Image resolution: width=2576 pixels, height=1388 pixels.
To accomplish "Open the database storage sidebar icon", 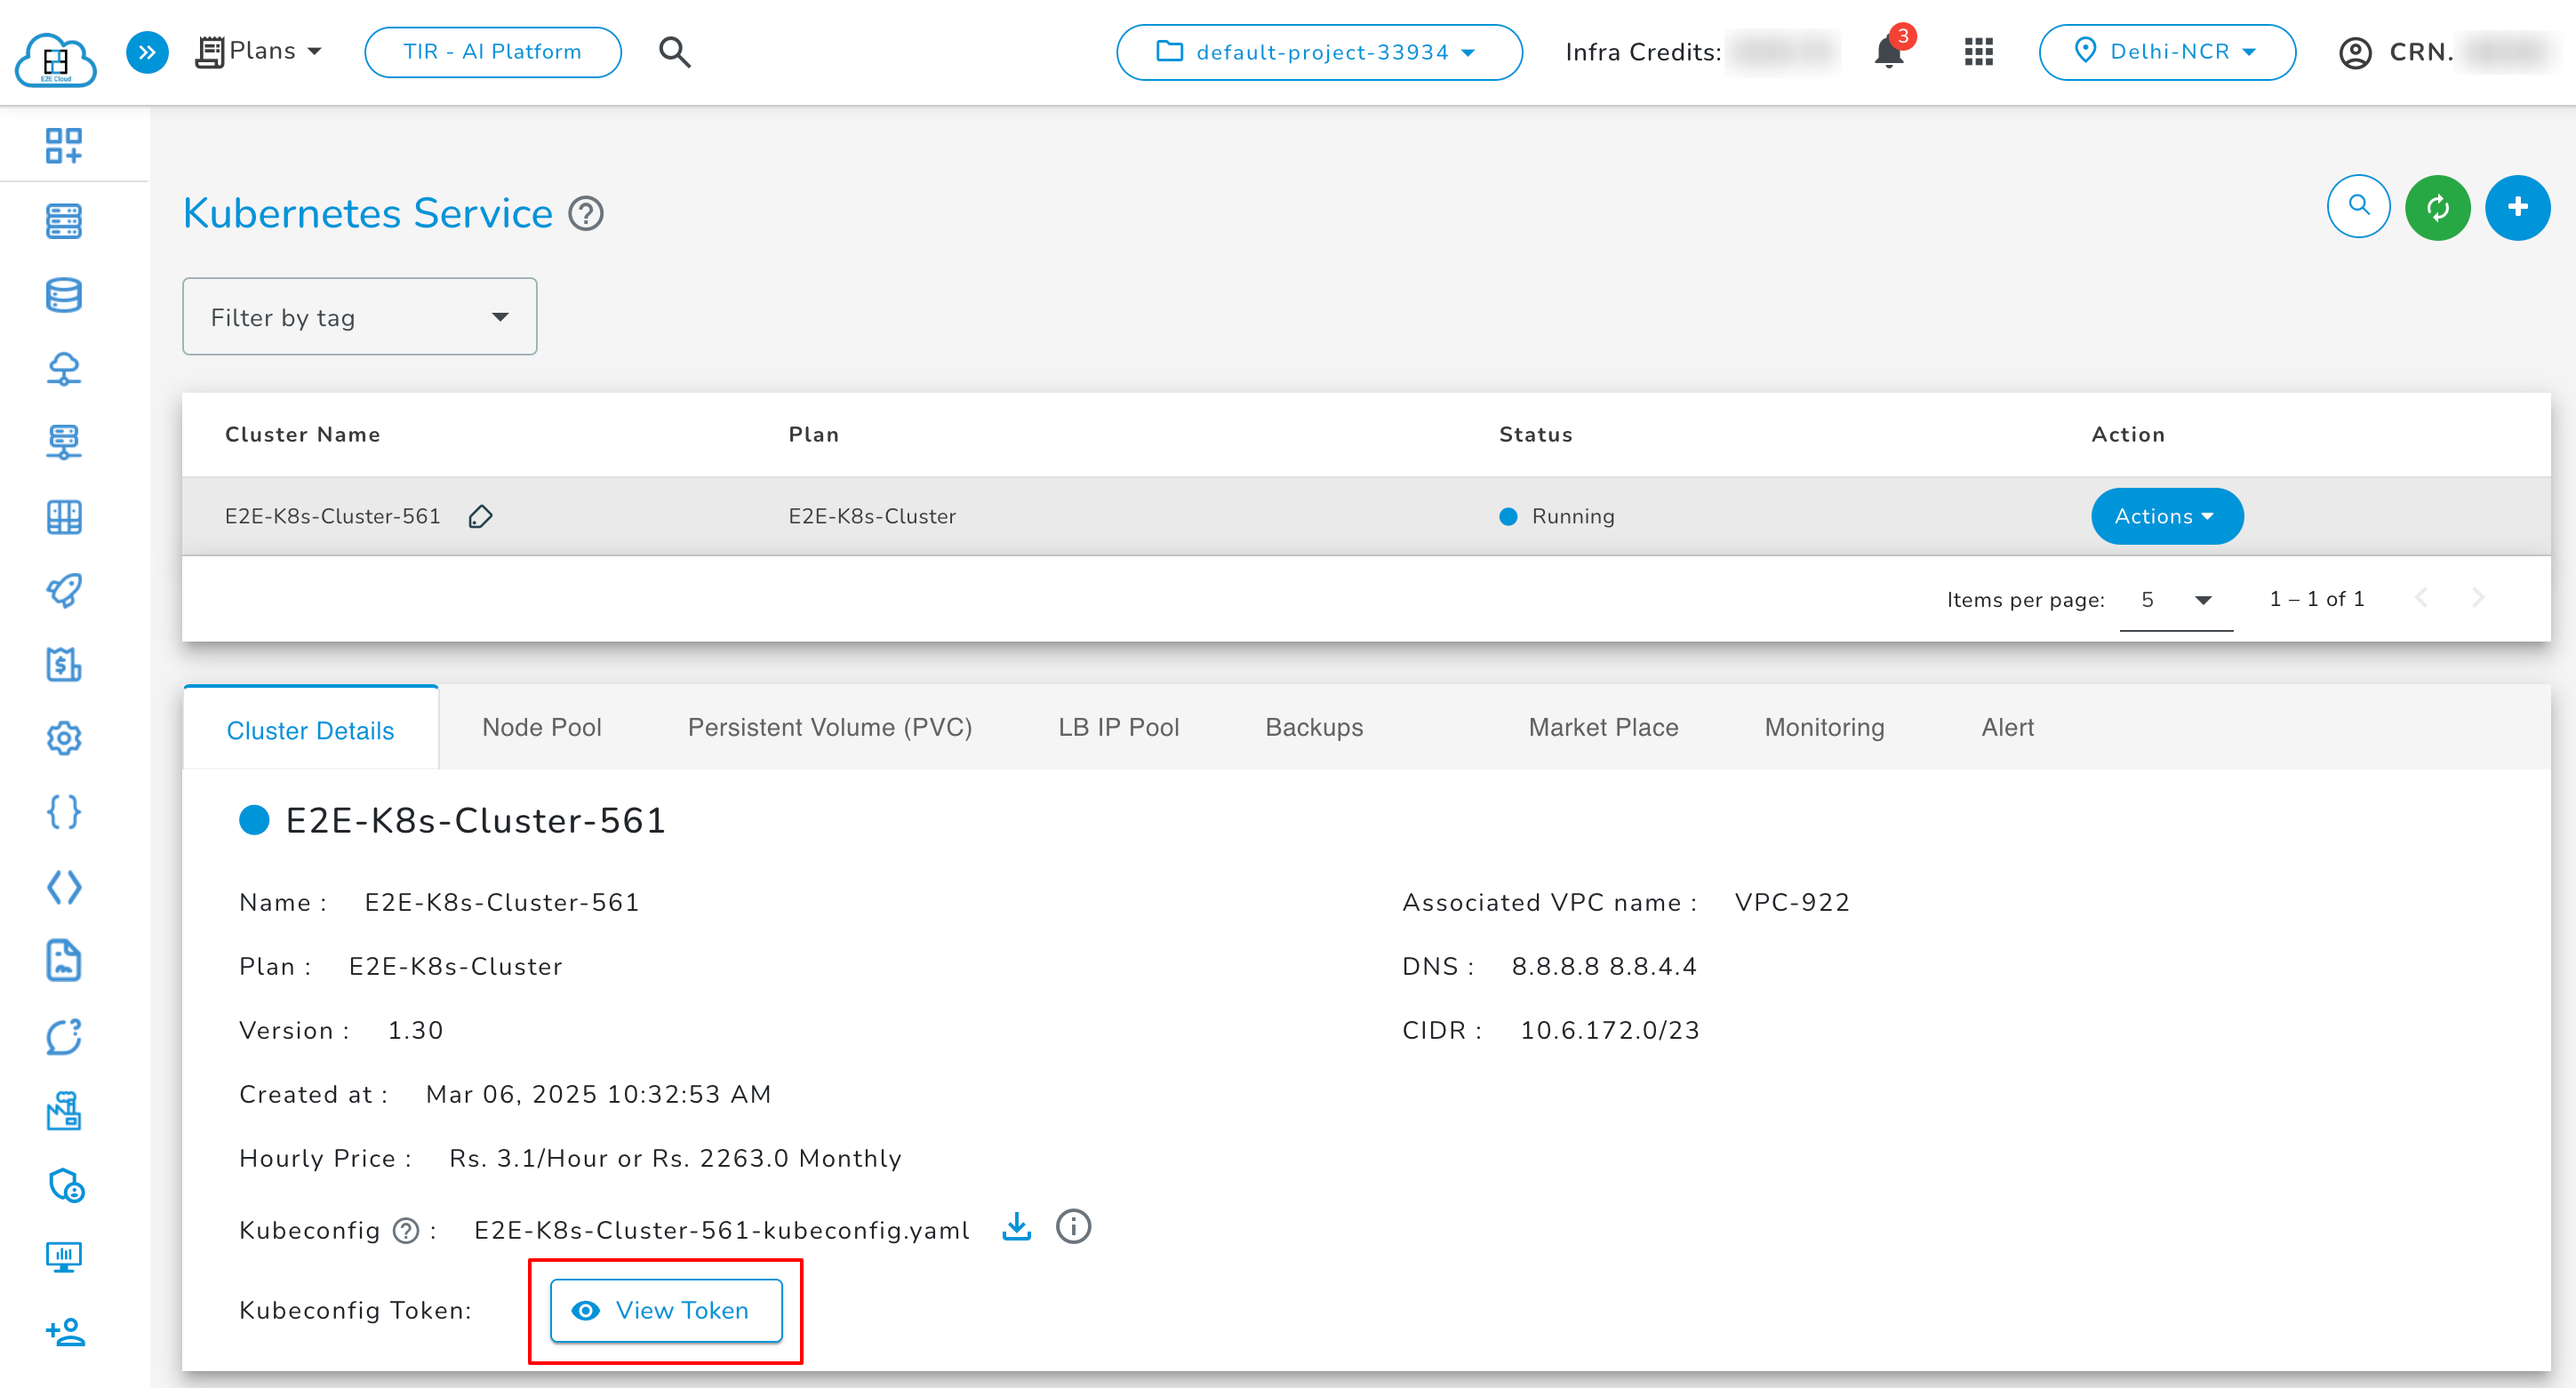I will point(64,295).
